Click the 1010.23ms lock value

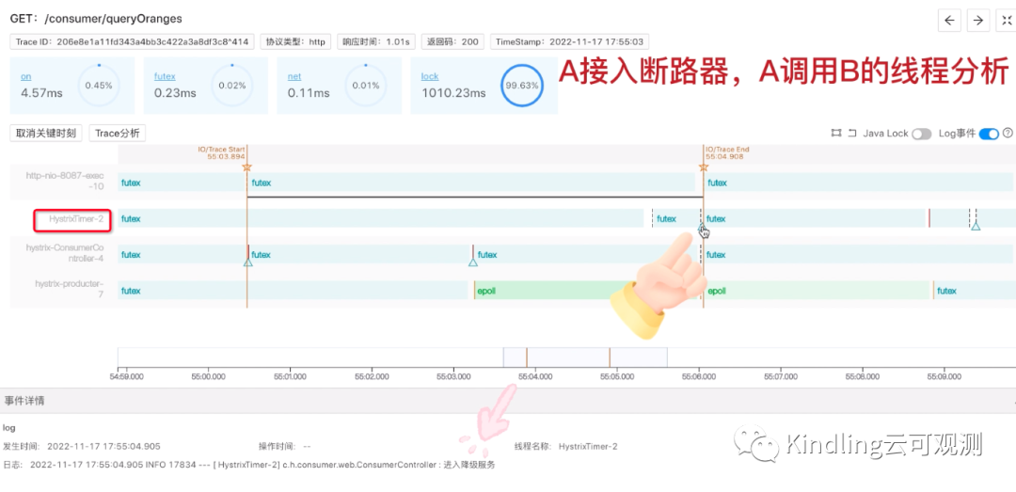tap(453, 93)
